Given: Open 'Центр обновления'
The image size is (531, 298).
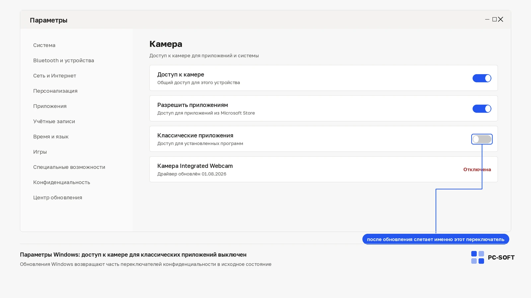Looking at the screenshot, I should pos(57,198).
